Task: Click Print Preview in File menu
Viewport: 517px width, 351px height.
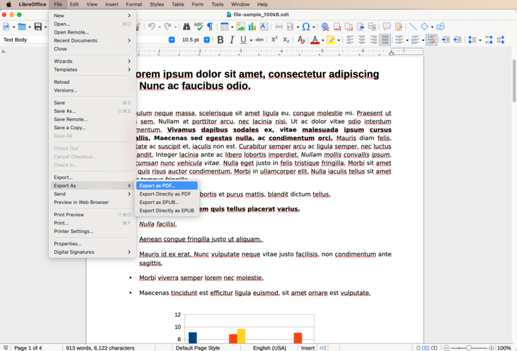Action: coord(69,215)
